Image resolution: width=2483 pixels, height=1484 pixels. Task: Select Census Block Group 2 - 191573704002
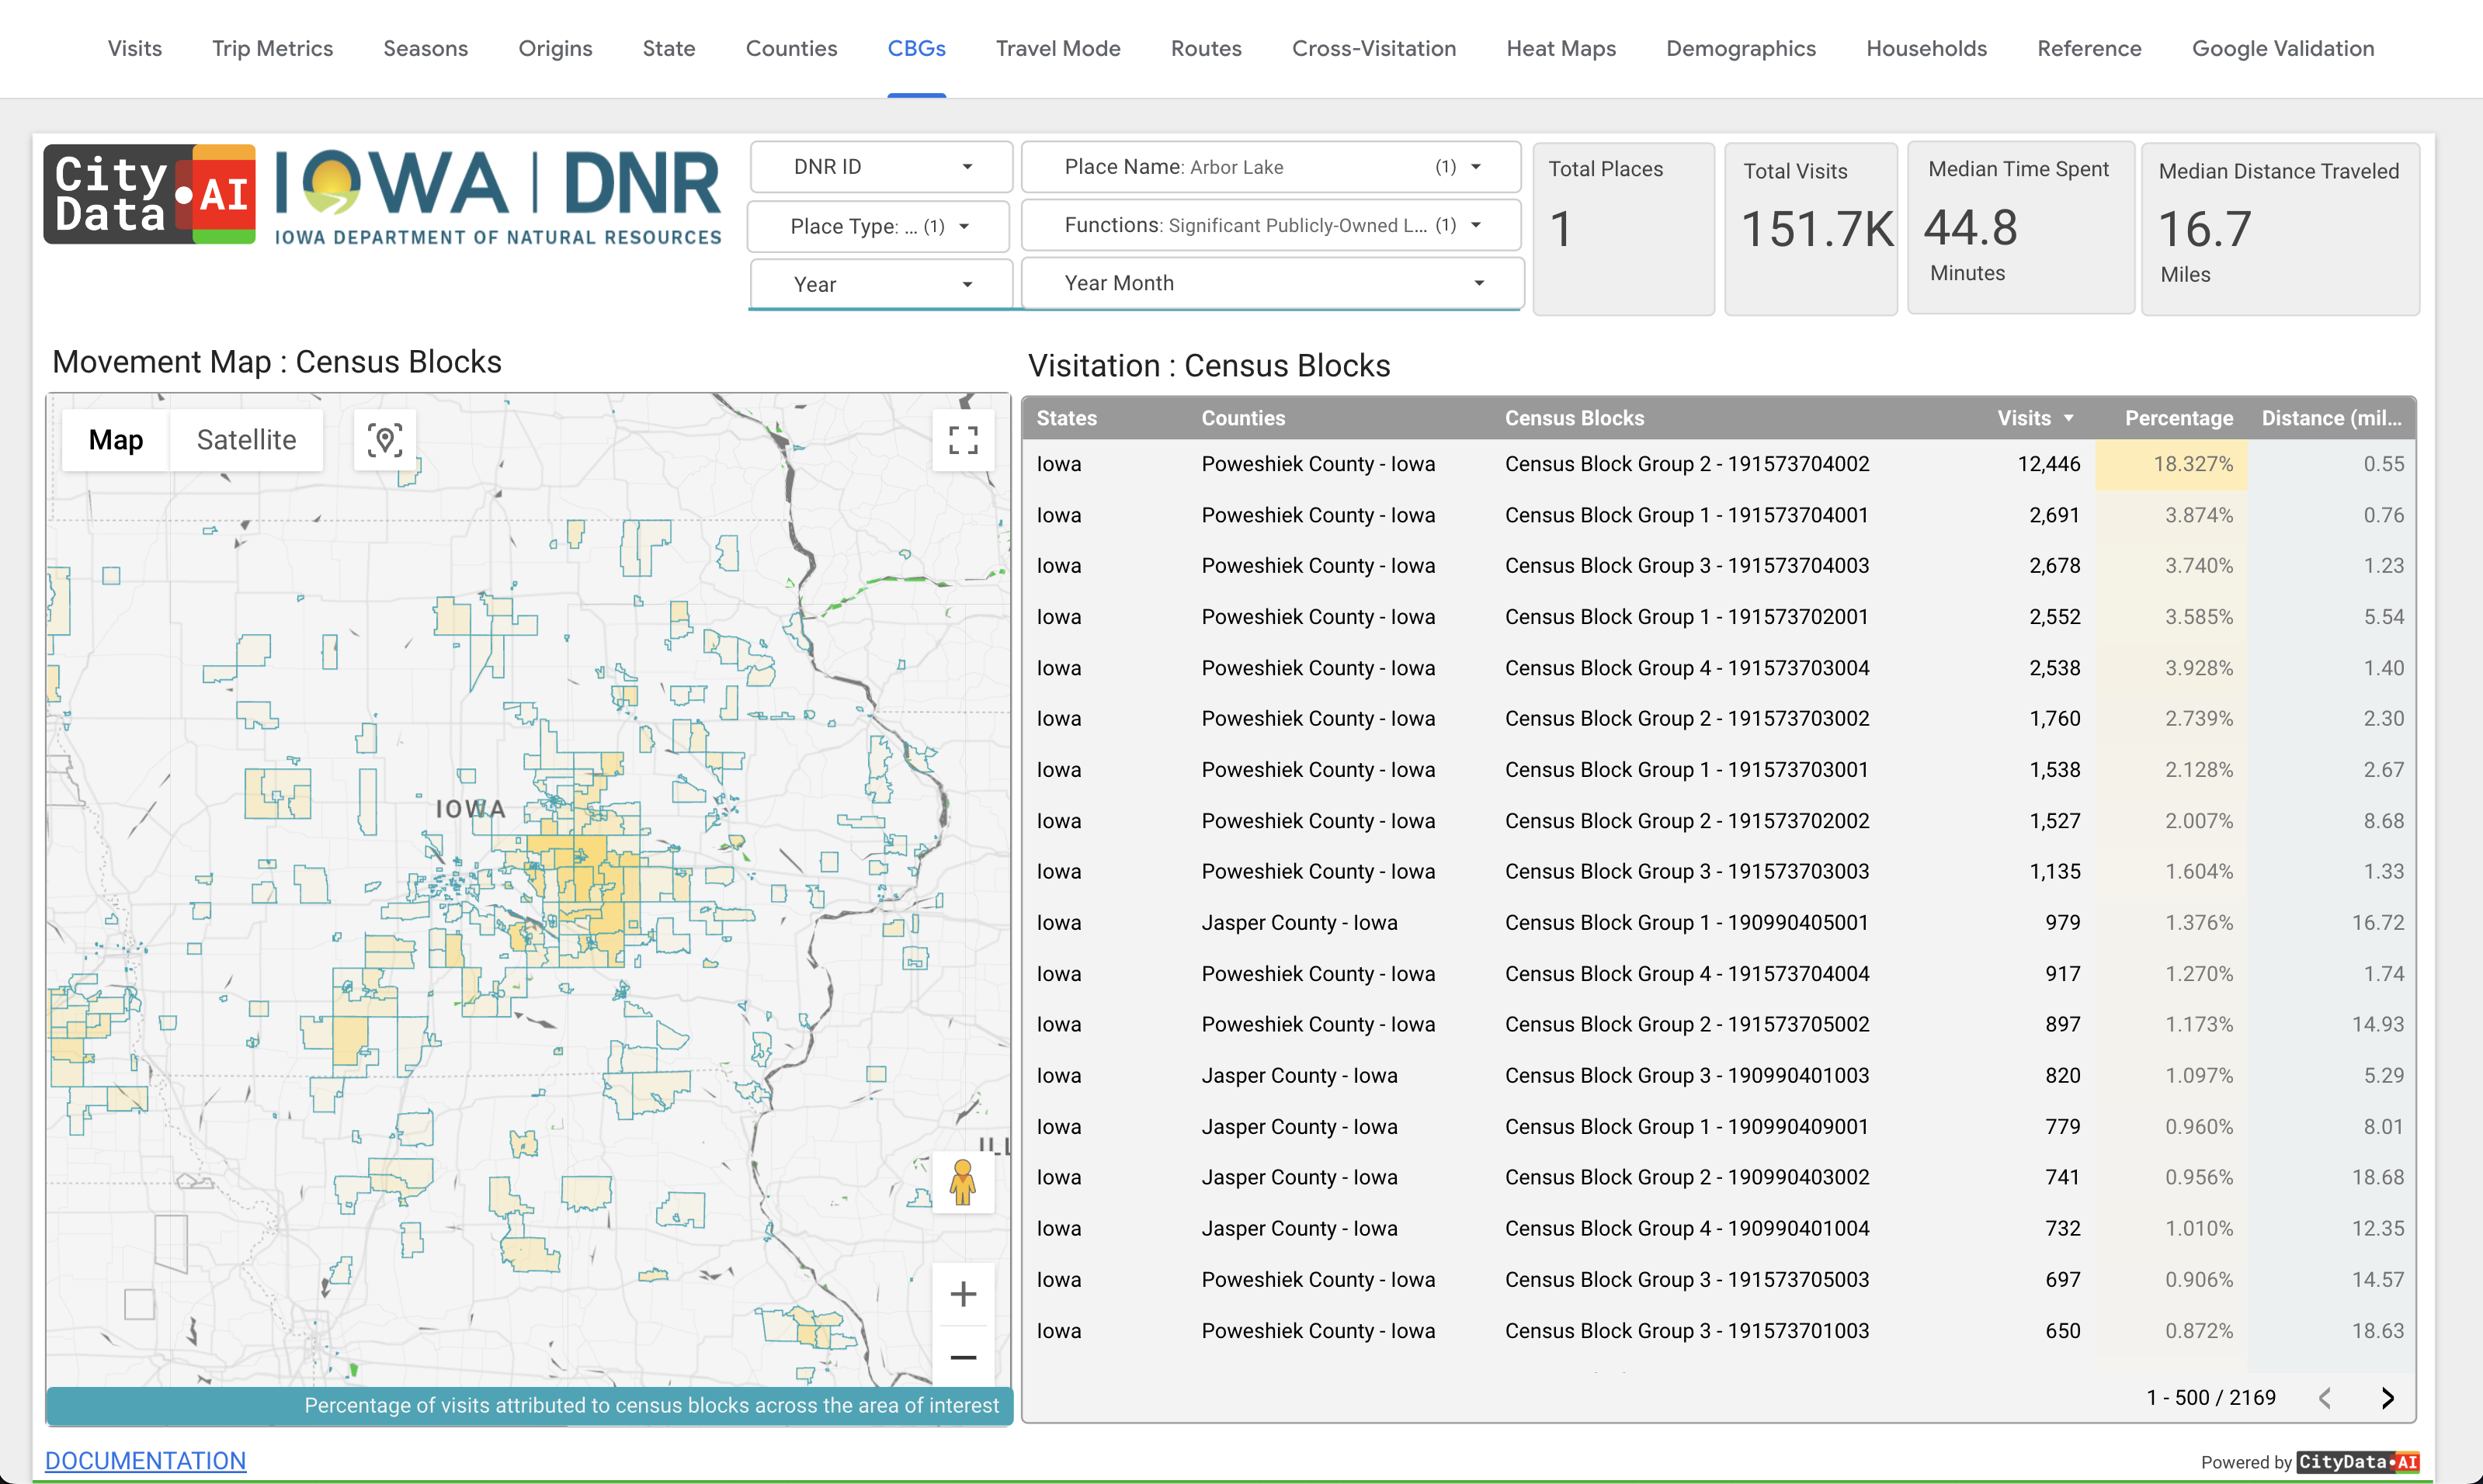click(1686, 464)
